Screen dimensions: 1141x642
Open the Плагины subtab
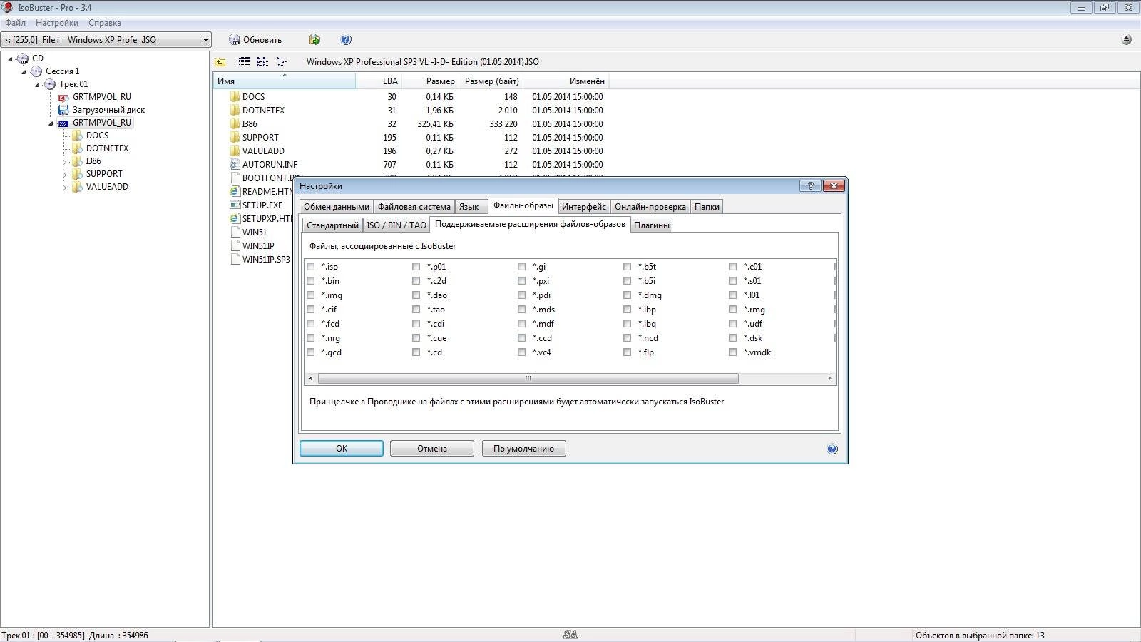(652, 225)
